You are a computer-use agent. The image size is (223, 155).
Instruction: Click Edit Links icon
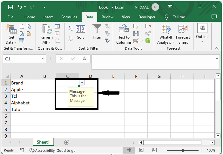point(57,41)
